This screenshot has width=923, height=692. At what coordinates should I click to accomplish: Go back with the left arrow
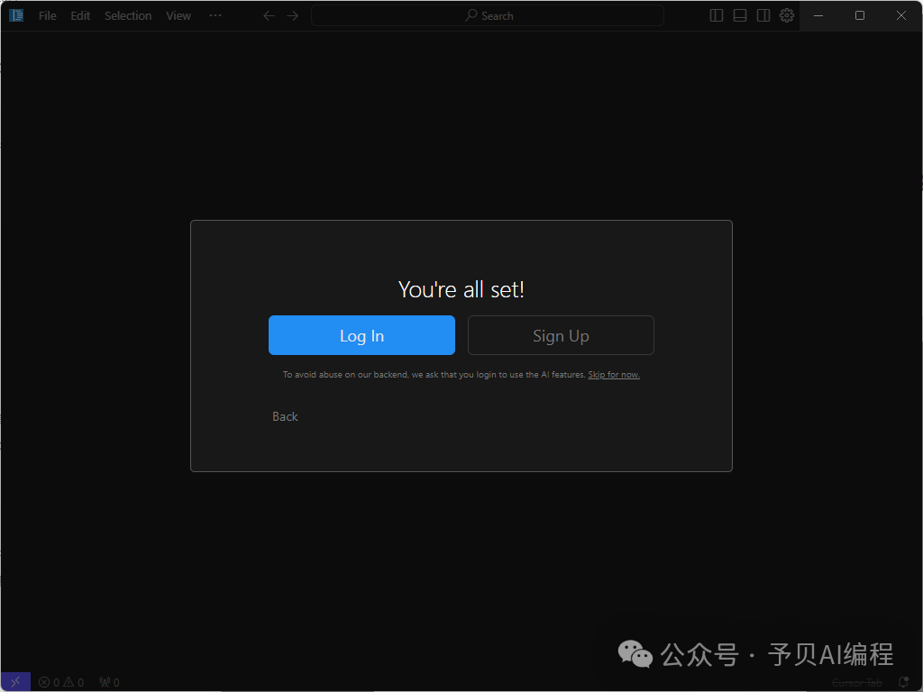269,16
